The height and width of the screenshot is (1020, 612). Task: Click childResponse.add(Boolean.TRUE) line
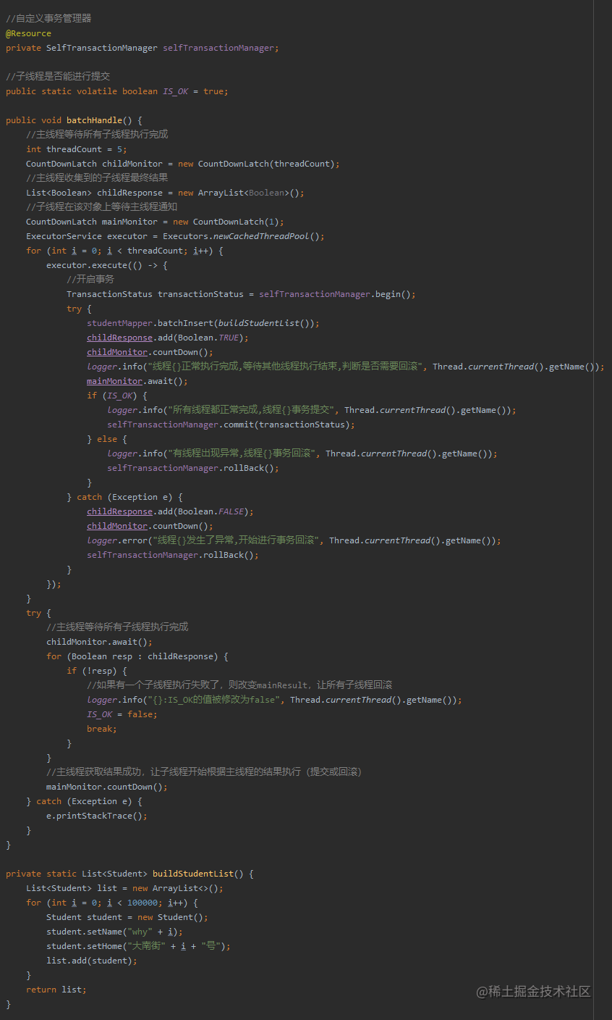tap(168, 338)
